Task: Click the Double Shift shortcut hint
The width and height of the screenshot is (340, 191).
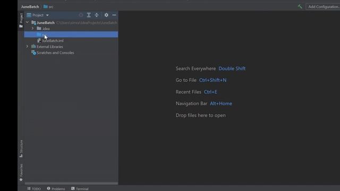Action: coord(232,68)
